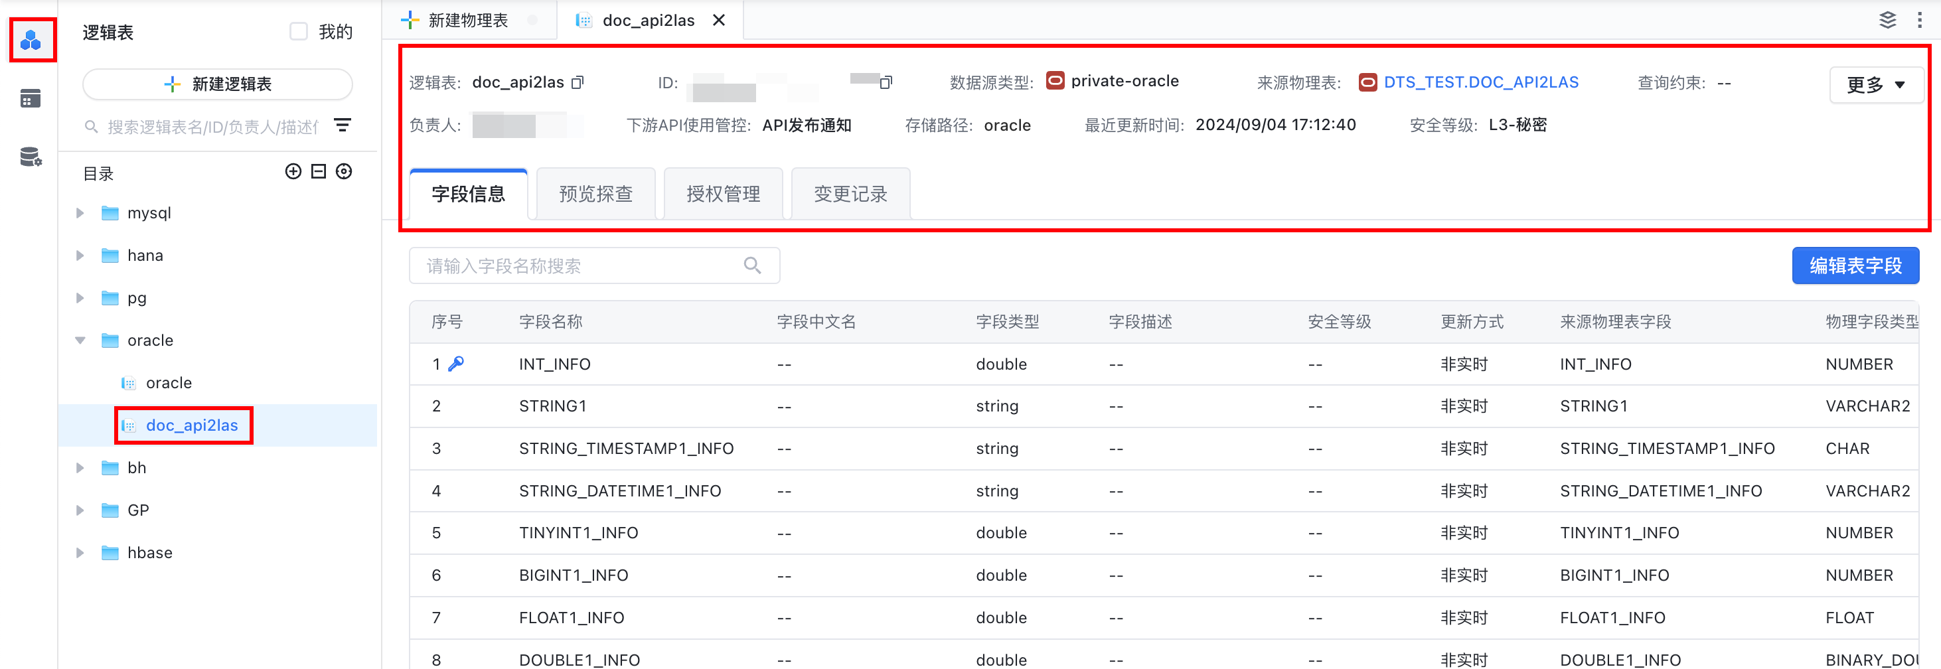Image resolution: width=1941 pixels, height=669 pixels.
Task: Focus the logical table search field
Action: [212, 127]
